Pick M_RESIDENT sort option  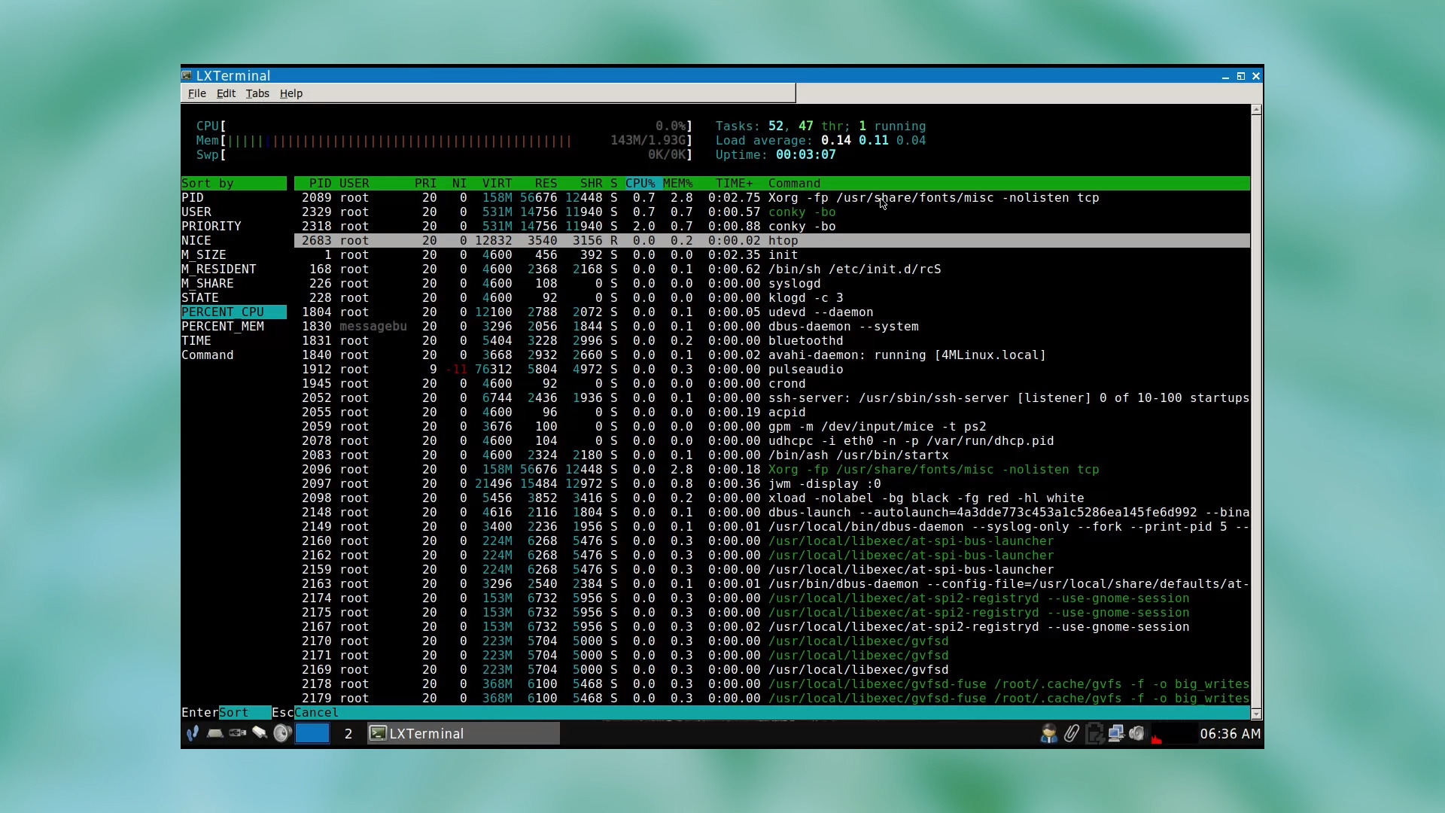pos(218,269)
